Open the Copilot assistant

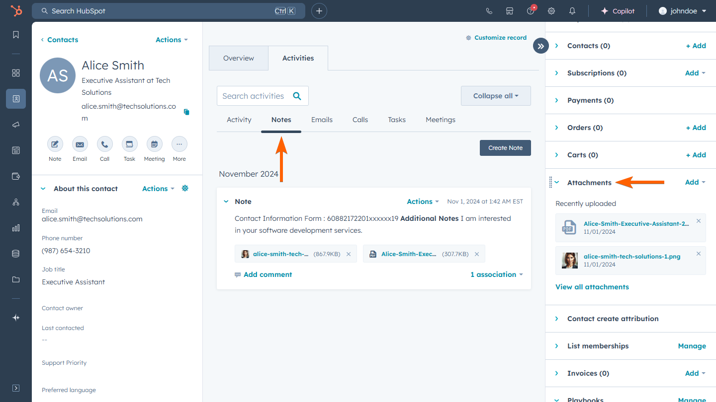coord(618,11)
